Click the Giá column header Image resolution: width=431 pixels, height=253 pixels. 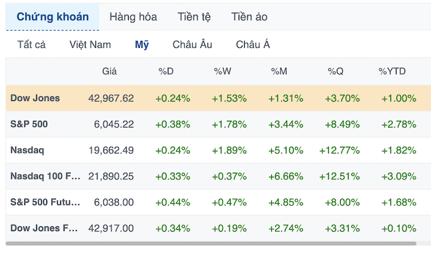tap(109, 71)
